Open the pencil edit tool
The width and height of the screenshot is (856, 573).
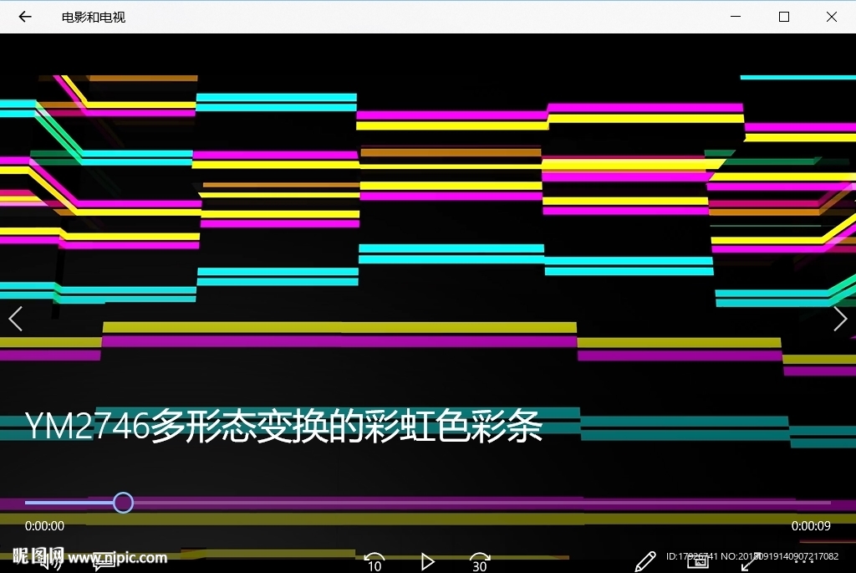[x=645, y=561]
